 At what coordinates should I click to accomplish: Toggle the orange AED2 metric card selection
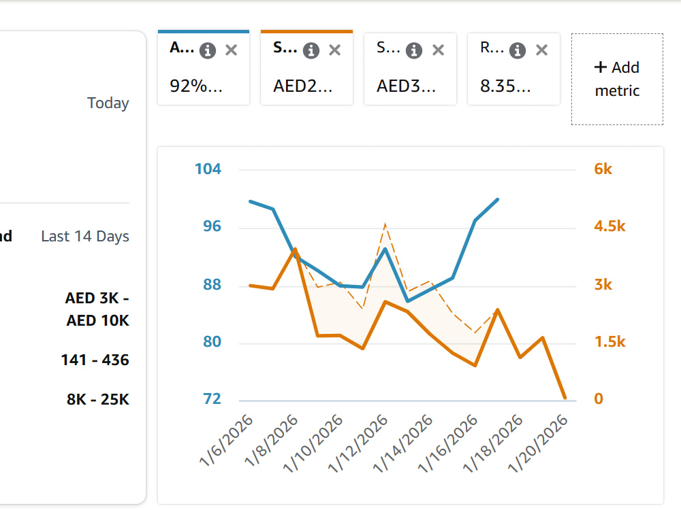click(306, 67)
